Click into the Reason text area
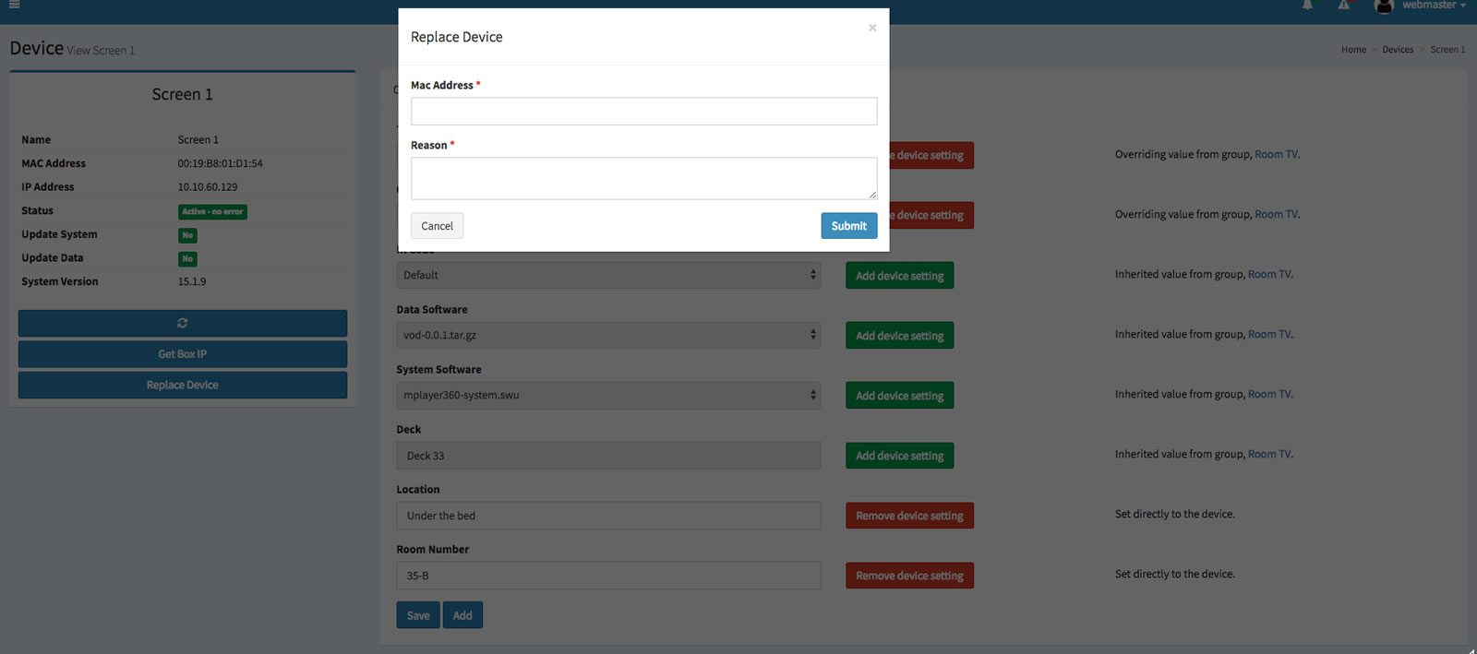1477x654 pixels. pos(643,178)
